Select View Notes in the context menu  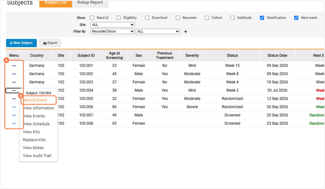point(33,148)
